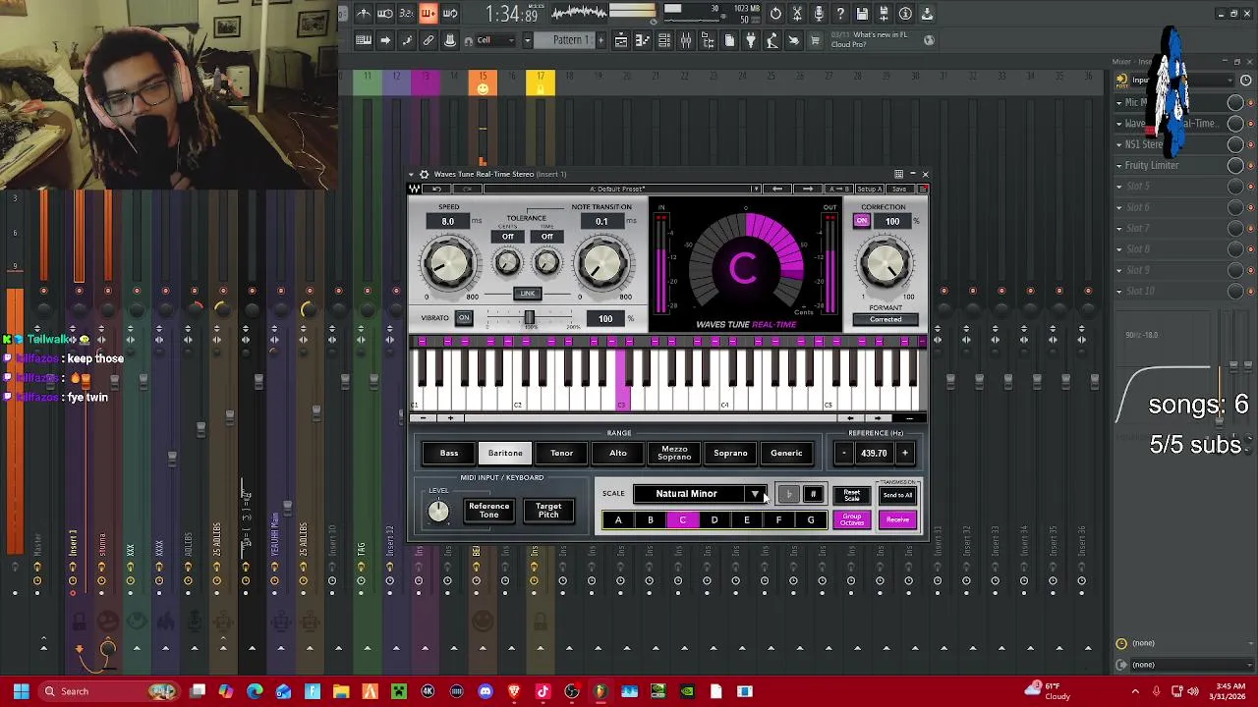Image resolution: width=1258 pixels, height=707 pixels.
Task: Toggle the Correction ON switch
Action: click(x=862, y=221)
